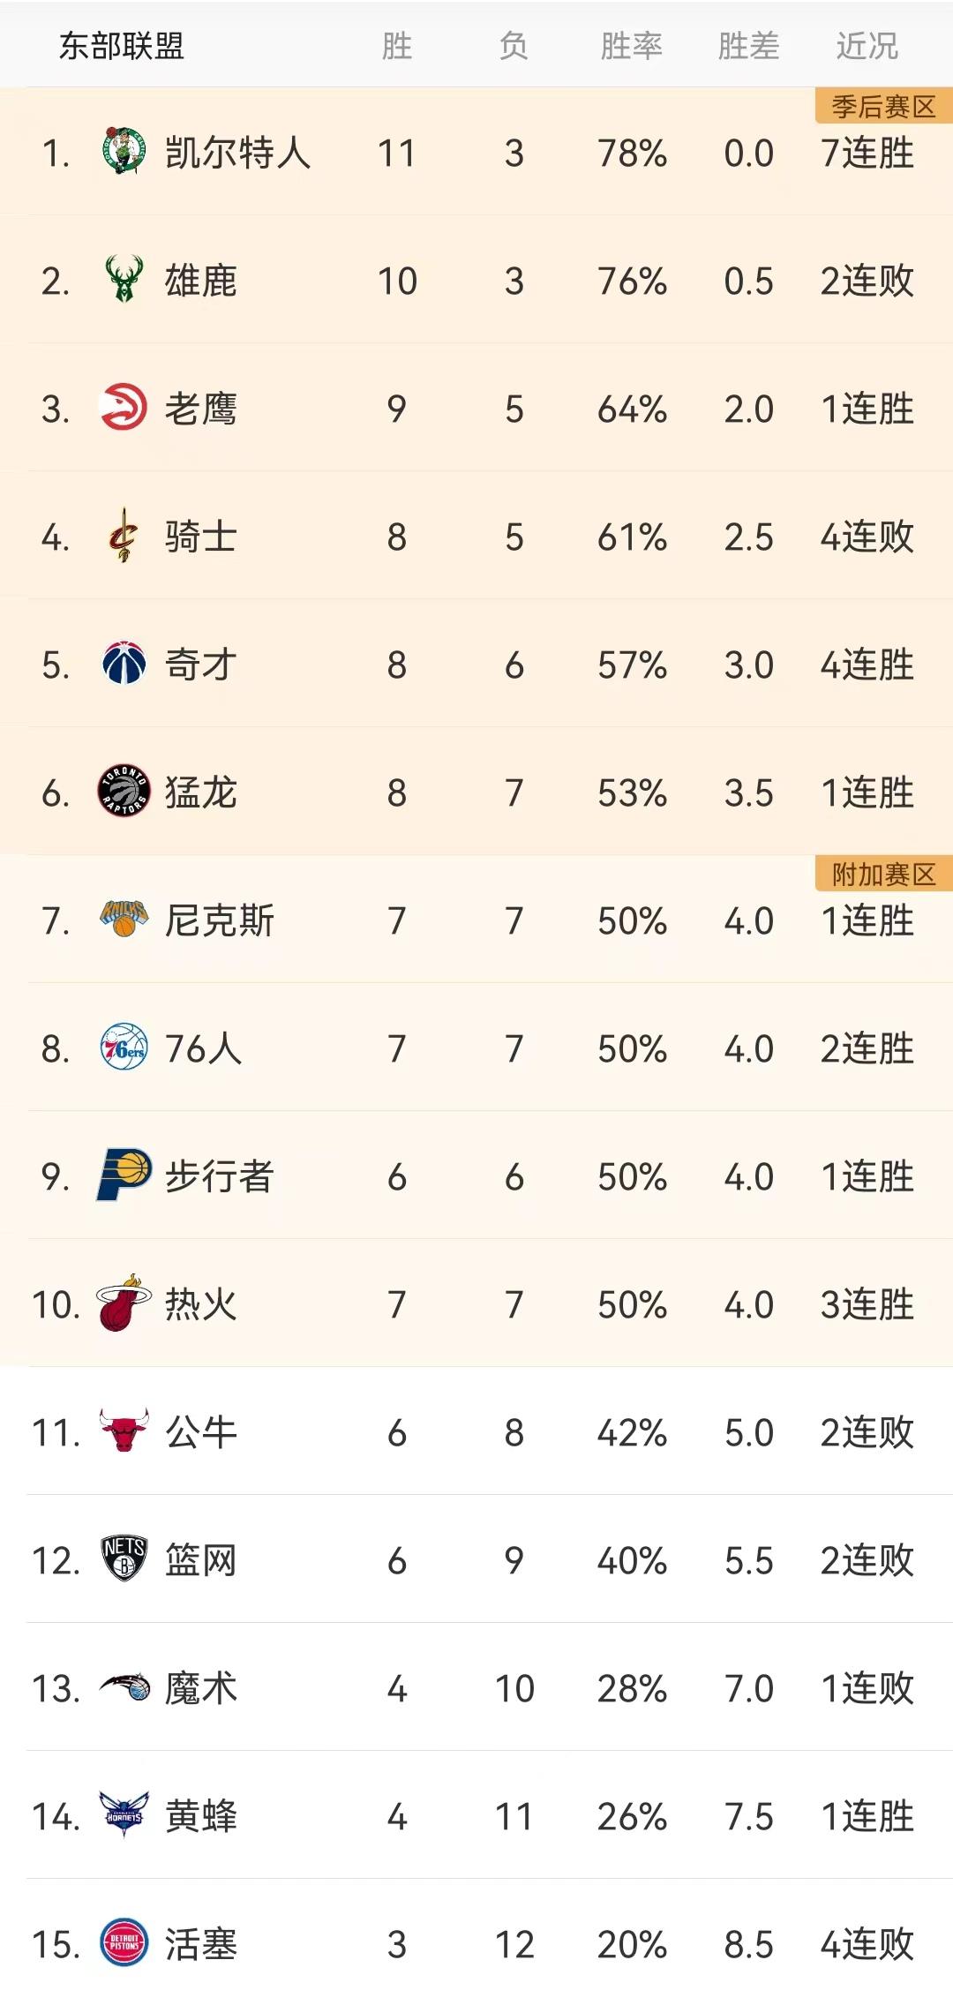This screenshot has height=2005, width=953.
Task: Tap the Bulls team logo
Action: pyautogui.click(x=124, y=1431)
